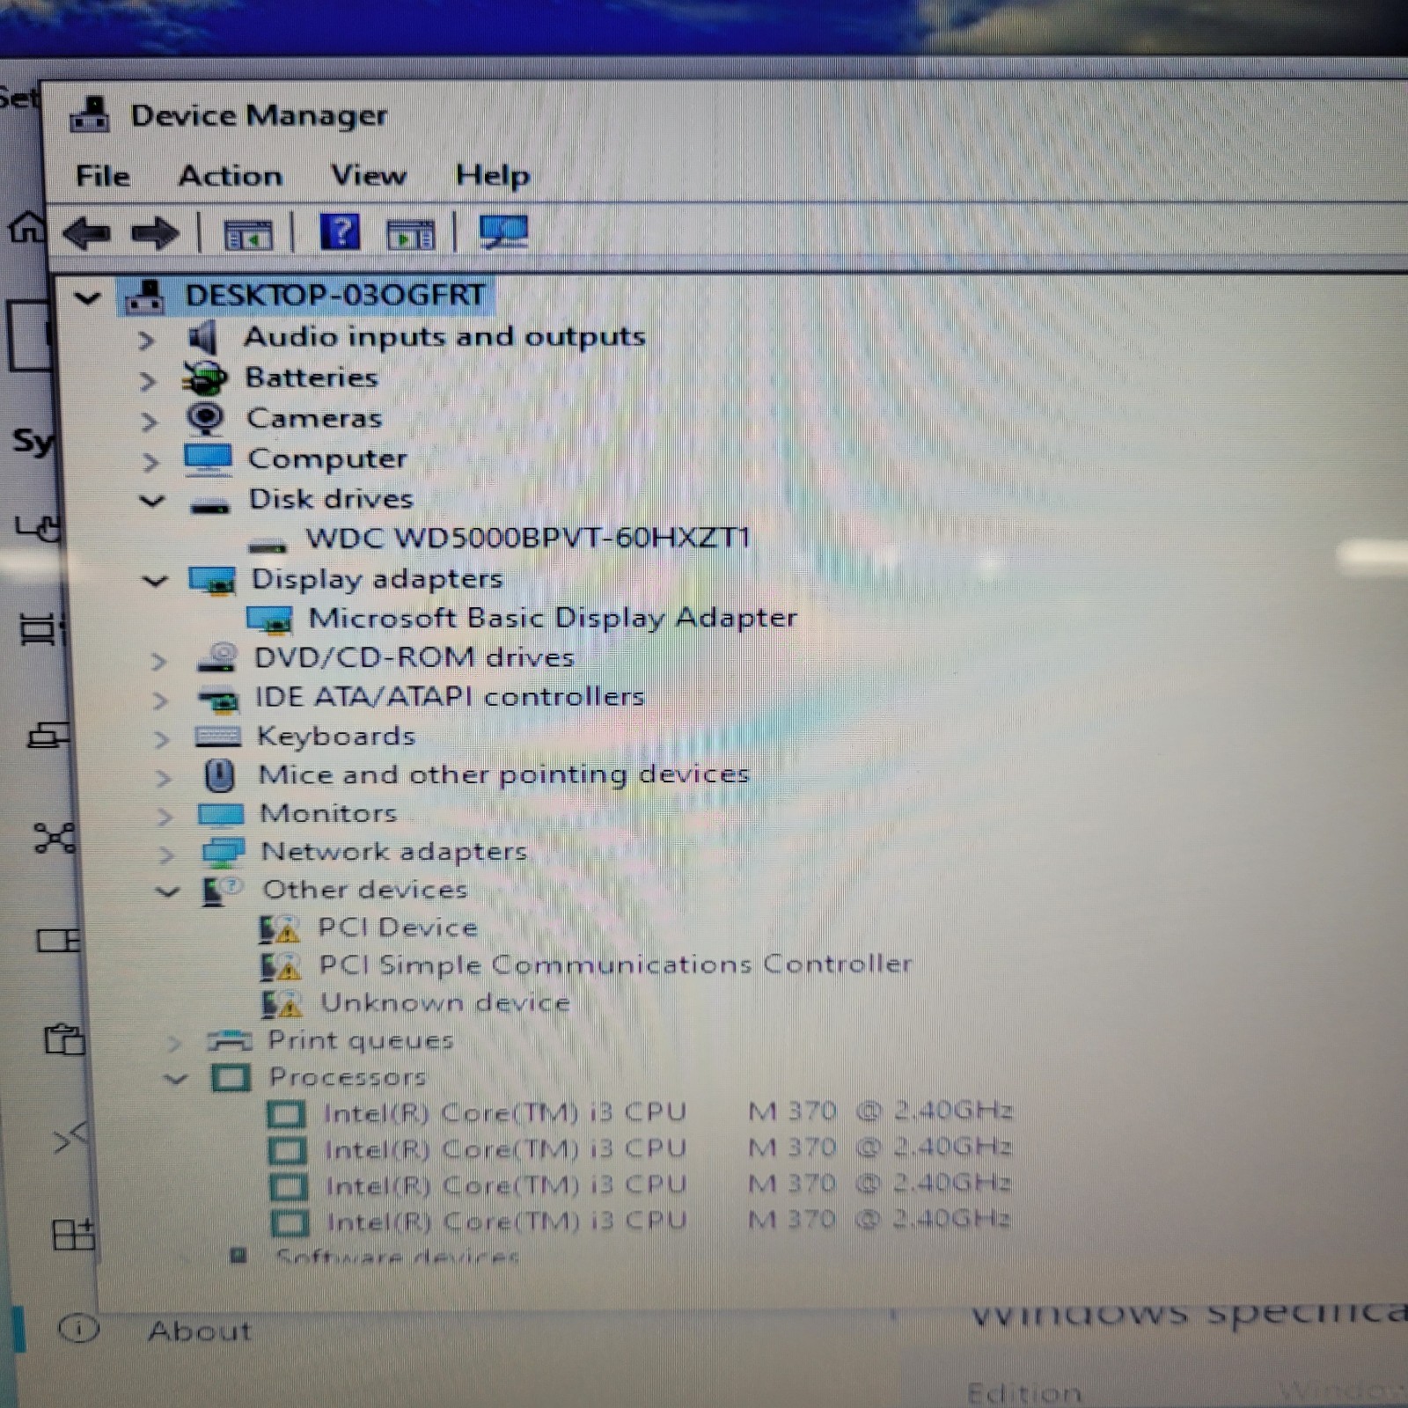Collapse the Other devices chevron
The height and width of the screenshot is (1408, 1408).
pyautogui.click(x=167, y=891)
